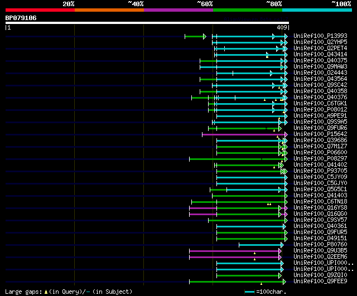Select the UniRef100_Q9S9A5 label
Image resolution: width=357 pixels, height=296 pixels.
(320, 122)
